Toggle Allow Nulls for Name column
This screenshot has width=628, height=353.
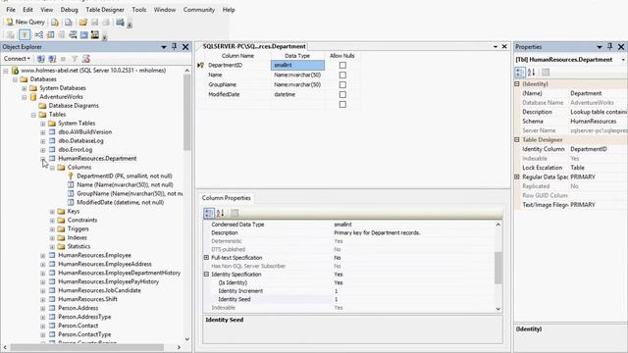342,75
